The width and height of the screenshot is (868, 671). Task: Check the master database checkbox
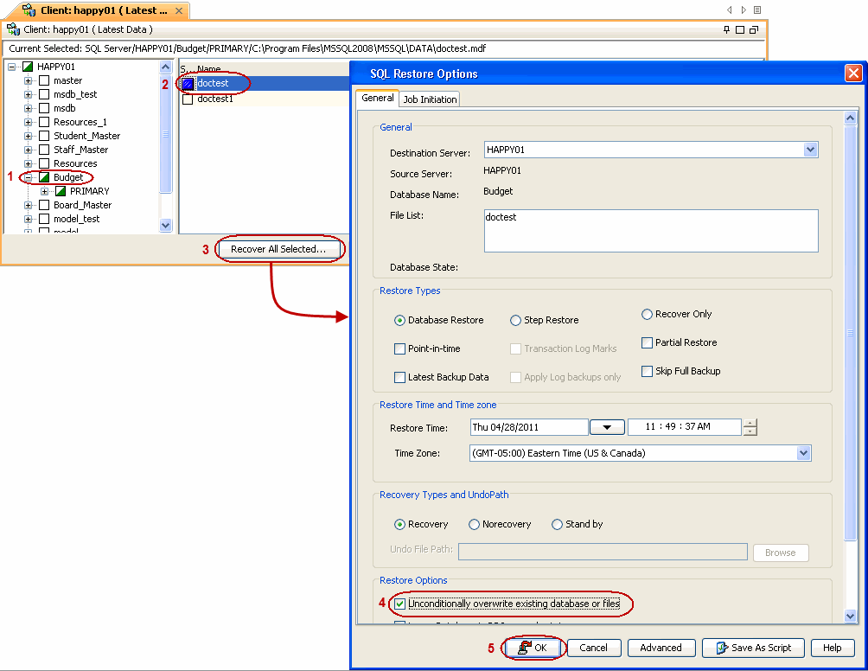coord(44,80)
